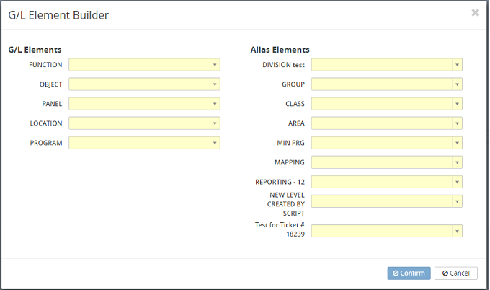Expand the MIN PRG dropdown arrow
This screenshot has width=490, height=290.
click(x=457, y=143)
